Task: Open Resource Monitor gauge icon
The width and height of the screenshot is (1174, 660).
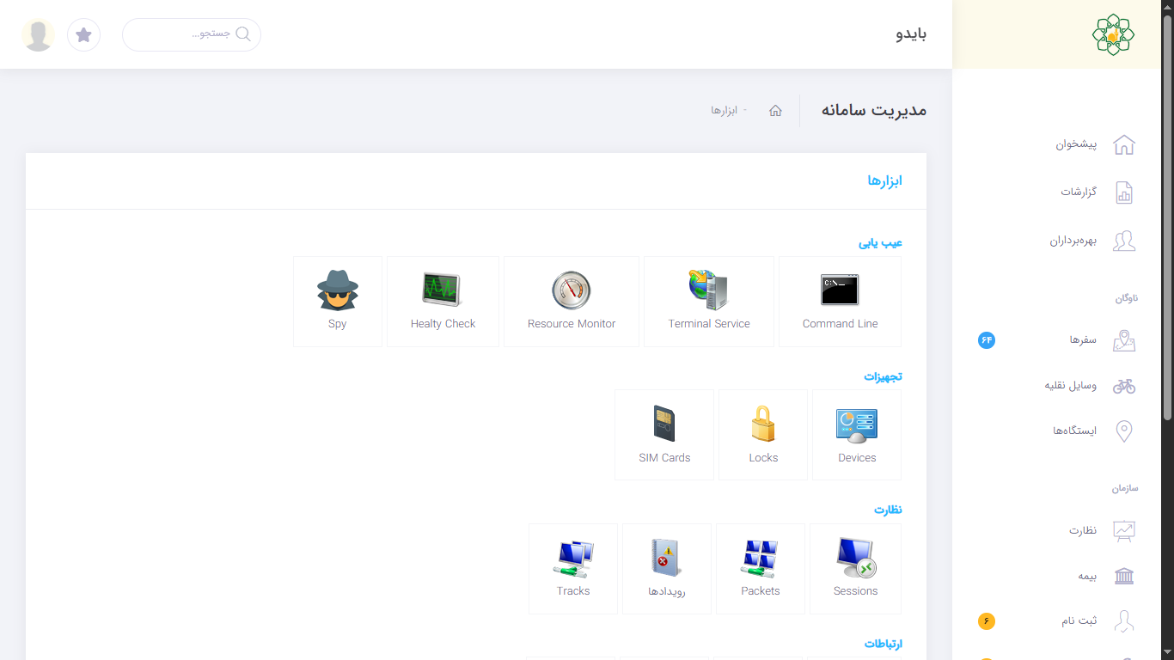Action: click(x=572, y=291)
